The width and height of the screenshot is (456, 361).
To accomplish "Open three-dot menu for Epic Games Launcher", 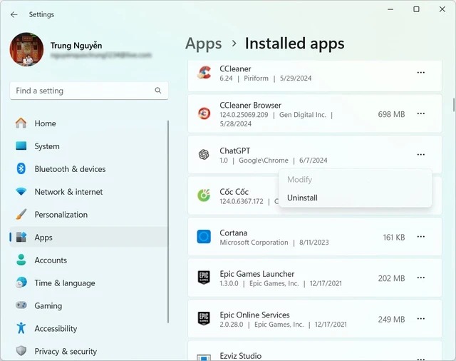I will (421, 278).
